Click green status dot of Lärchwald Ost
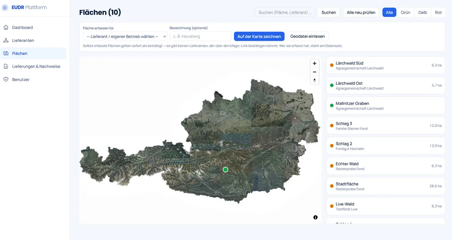 (332, 85)
